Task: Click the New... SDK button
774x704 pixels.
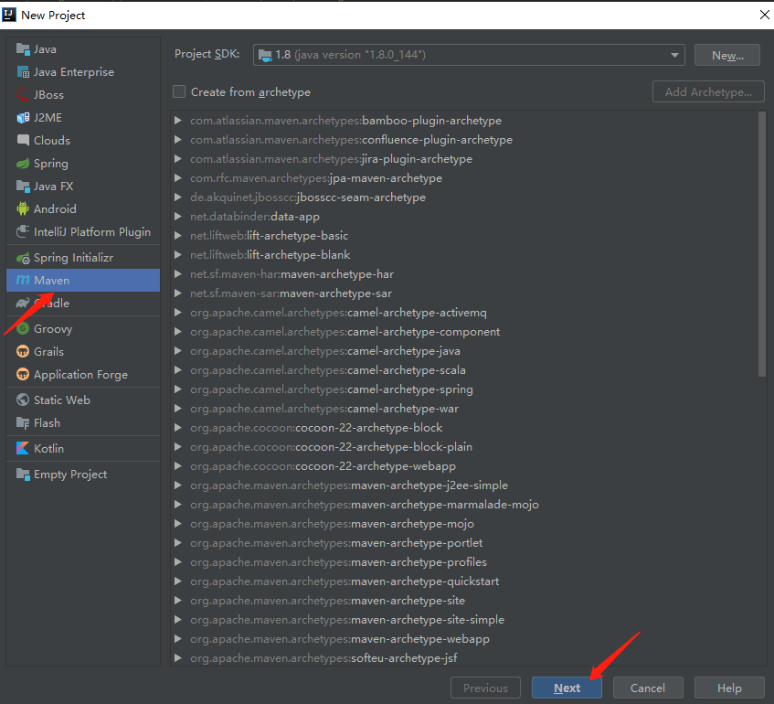Action: click(x=727, y=55)
